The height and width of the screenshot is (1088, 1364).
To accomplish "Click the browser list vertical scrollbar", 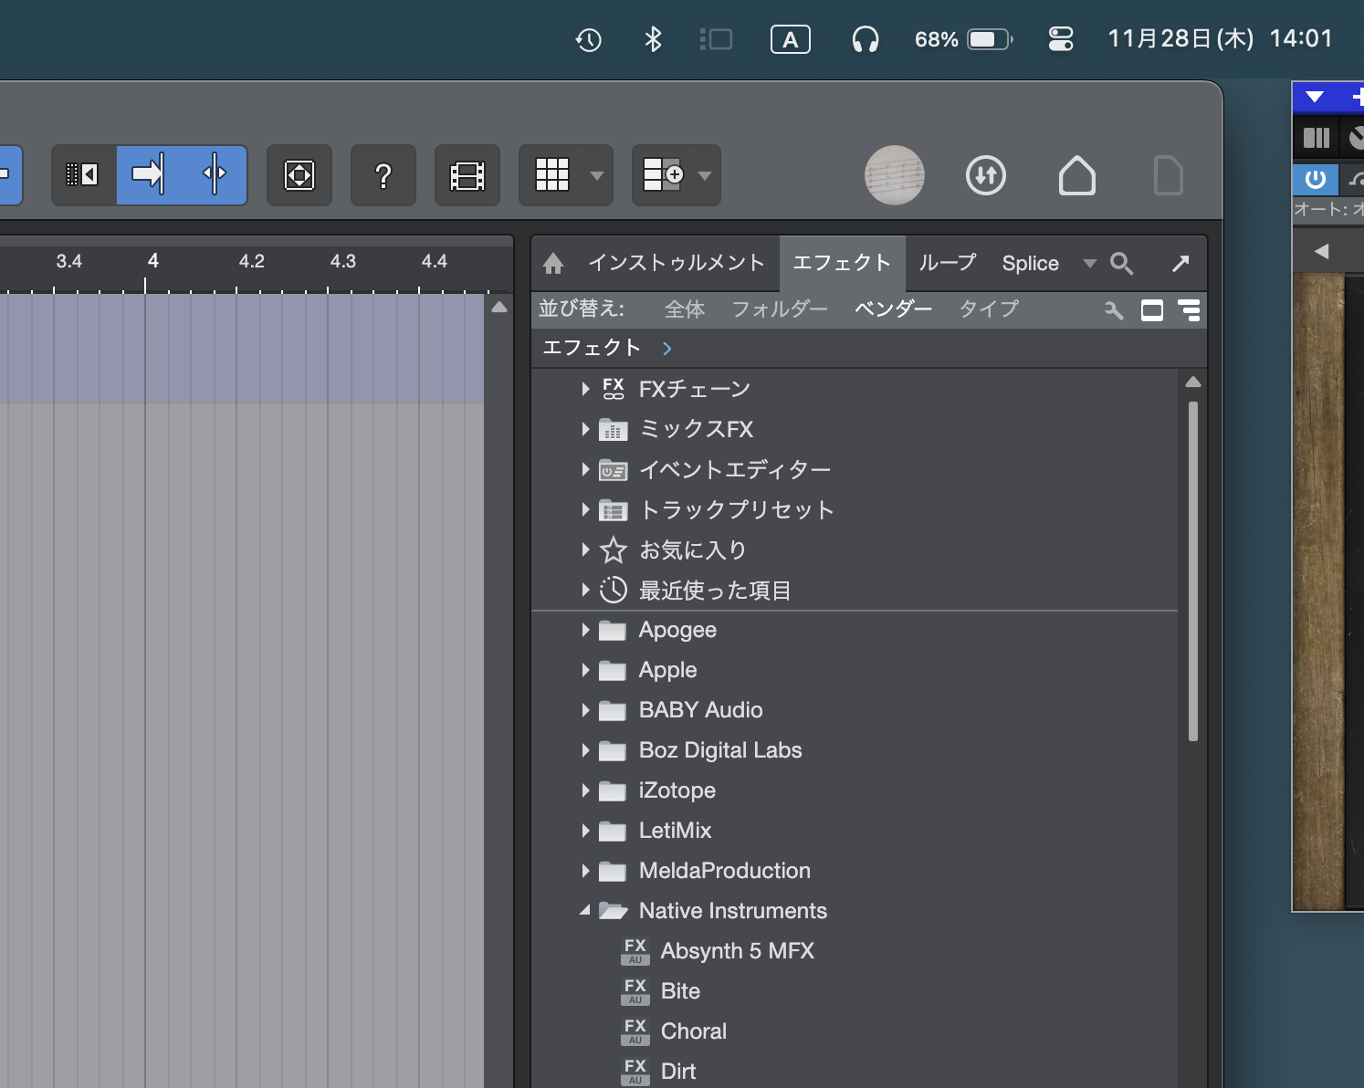I will pyautogui.click(x=1192, y=570).
